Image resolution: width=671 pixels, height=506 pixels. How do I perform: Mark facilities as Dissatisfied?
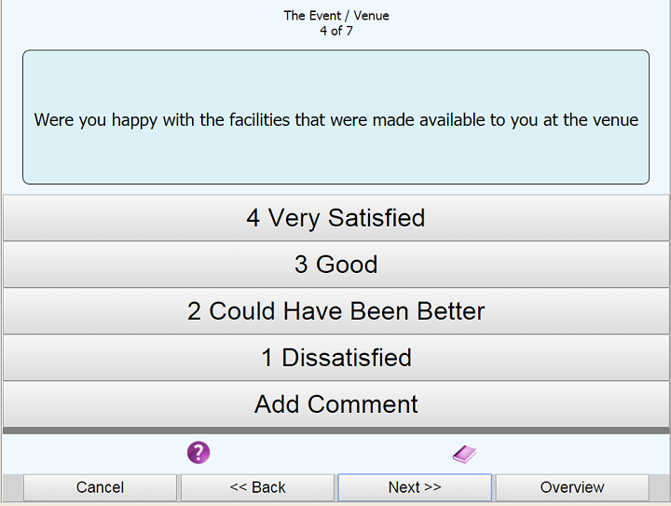(335, 358)
